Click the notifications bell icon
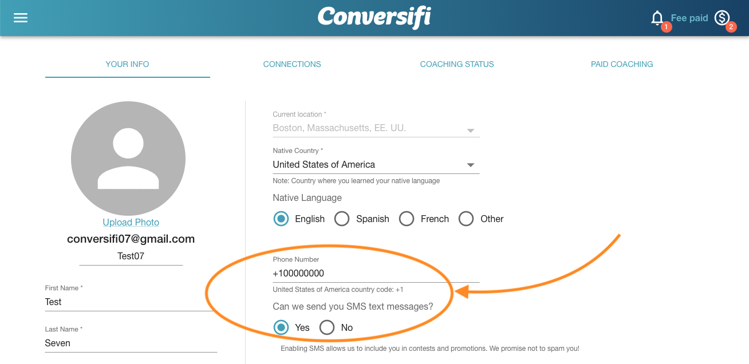 [657, 18]
